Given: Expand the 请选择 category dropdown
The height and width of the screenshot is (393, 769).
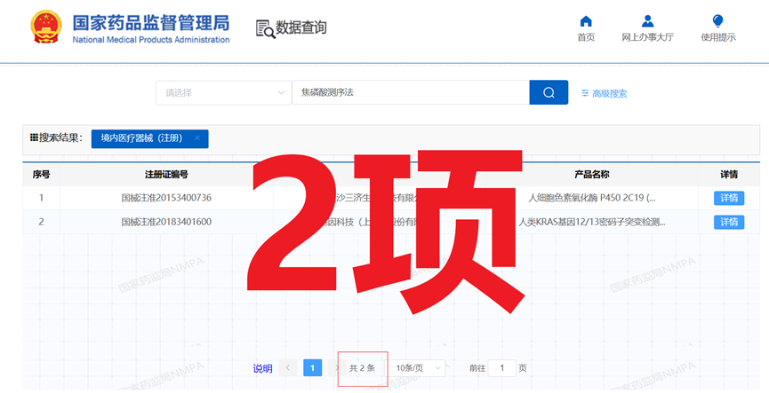Looking at the screenshot, I should tap(223, 93).
